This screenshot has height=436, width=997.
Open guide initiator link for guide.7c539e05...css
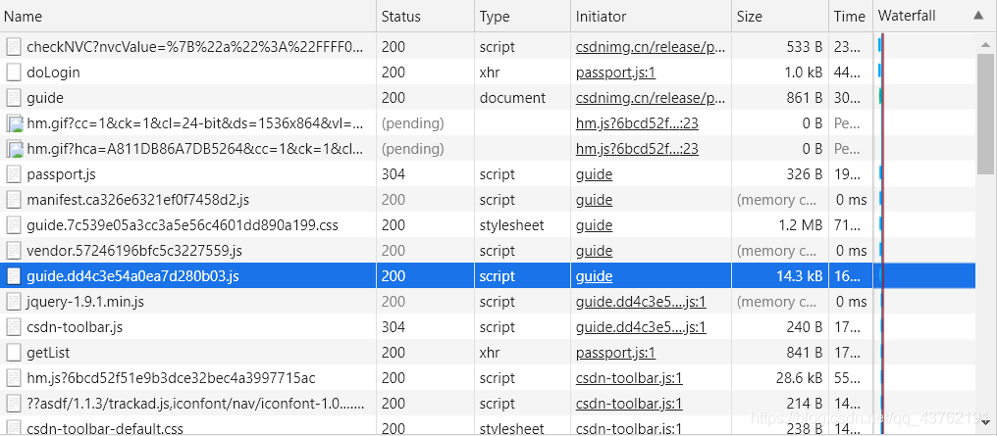[x=594, y=225]
